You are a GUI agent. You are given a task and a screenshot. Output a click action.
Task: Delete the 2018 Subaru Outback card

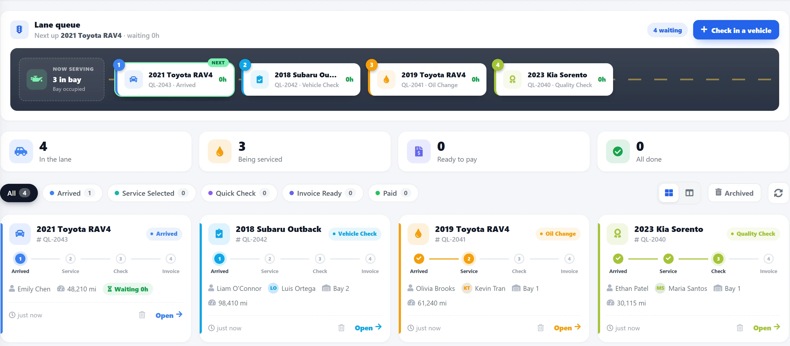pyautogui.click(x=341, y=328)
